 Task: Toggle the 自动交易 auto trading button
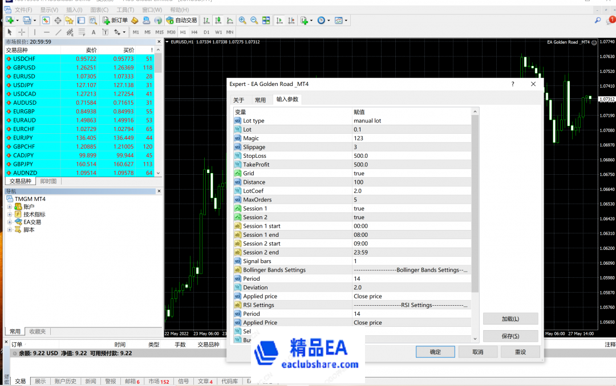coord(181,20)
